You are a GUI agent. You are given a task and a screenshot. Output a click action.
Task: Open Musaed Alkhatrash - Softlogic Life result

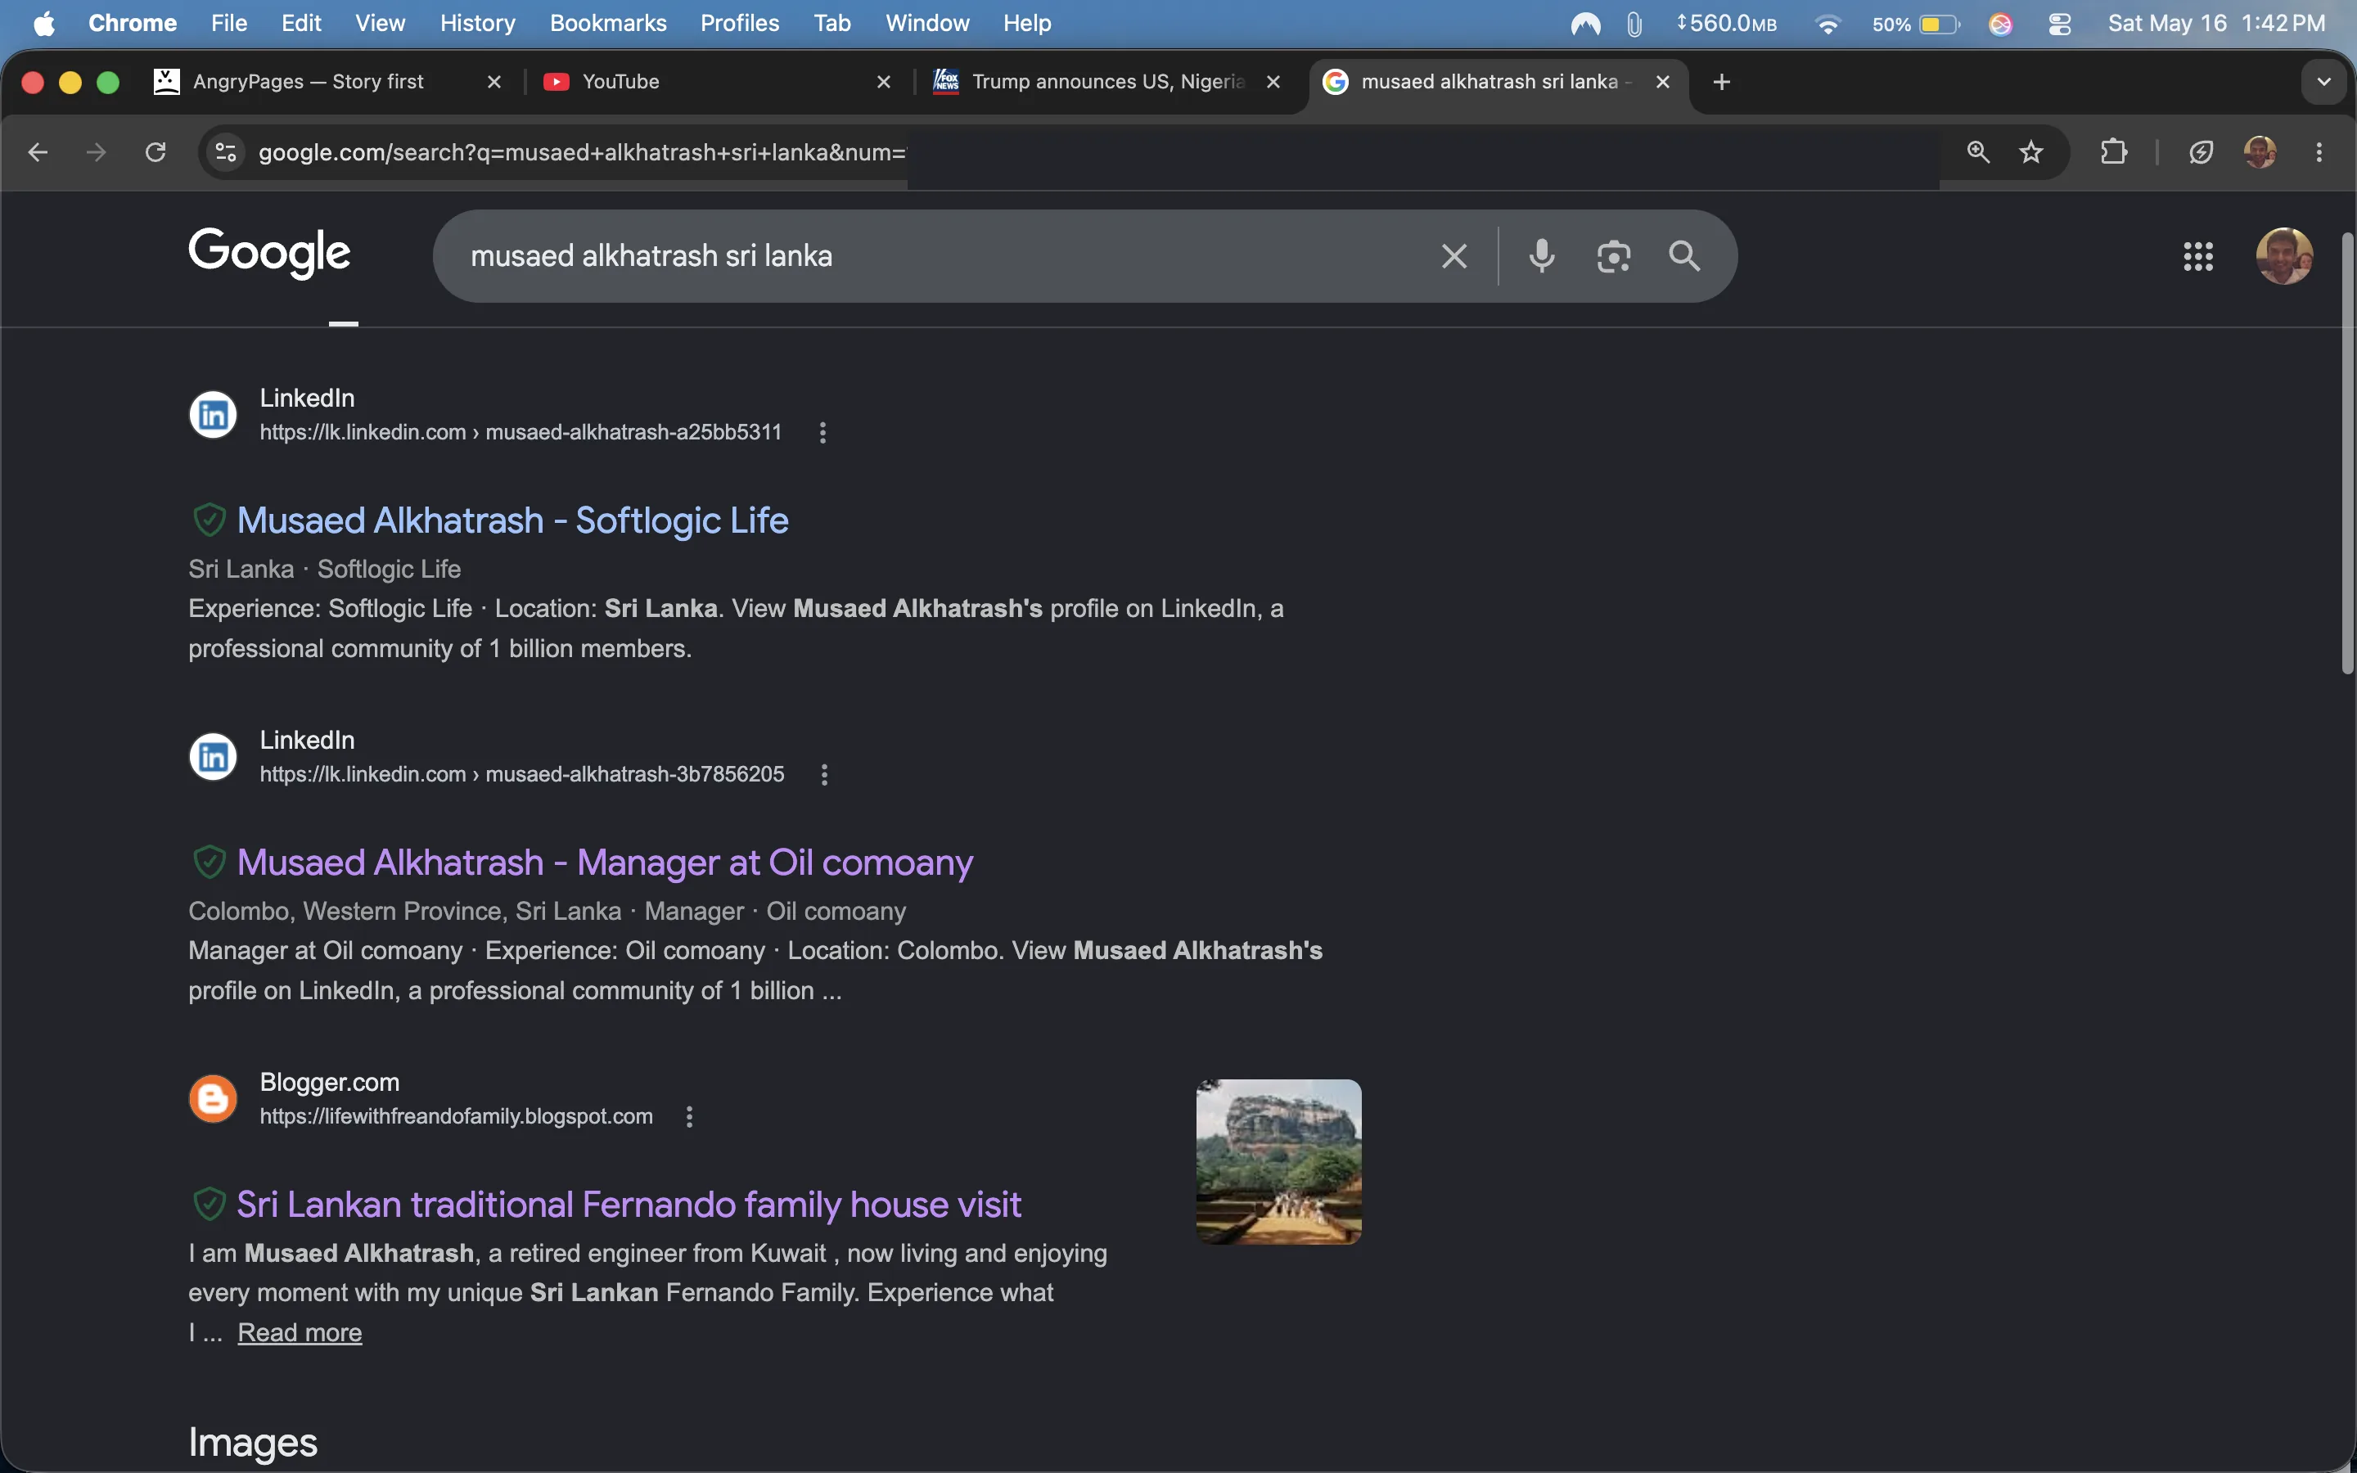pyautogui.click(x=512, y=520)
